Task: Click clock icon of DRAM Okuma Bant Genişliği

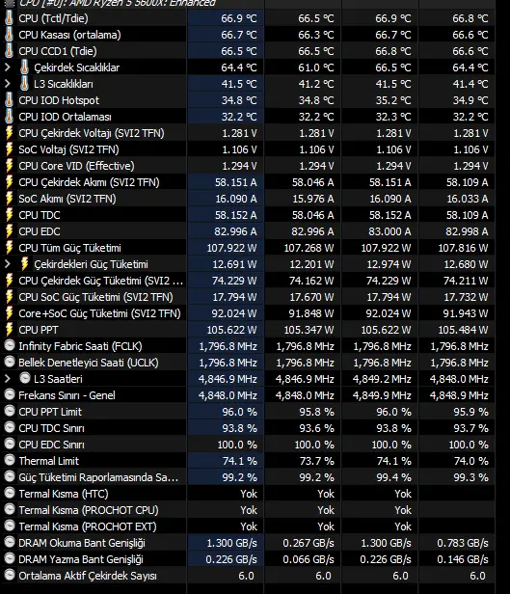Action: click(x=10, y=542)
